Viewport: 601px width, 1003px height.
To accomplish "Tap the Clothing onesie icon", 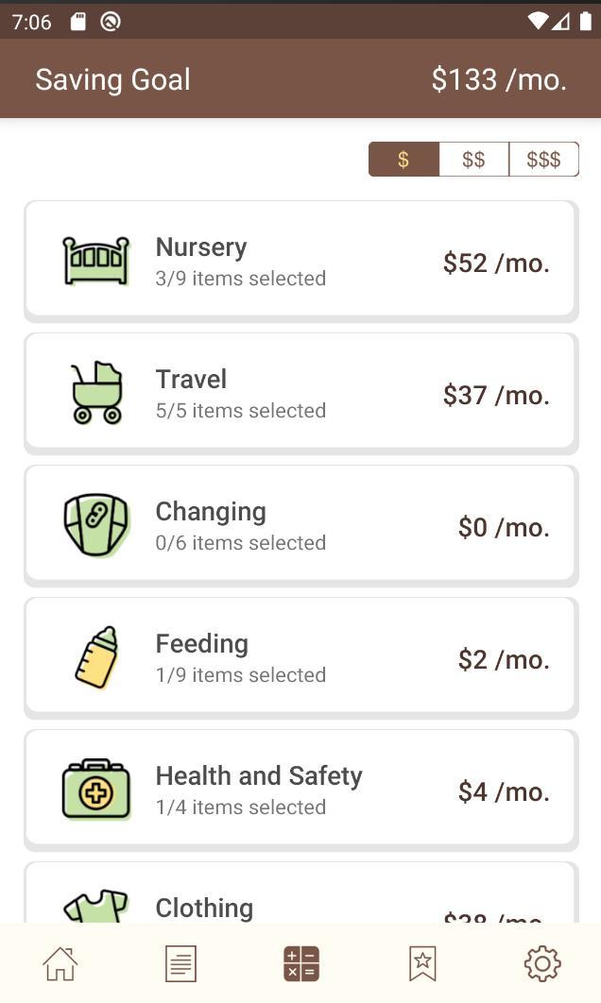I will point(96,907).
